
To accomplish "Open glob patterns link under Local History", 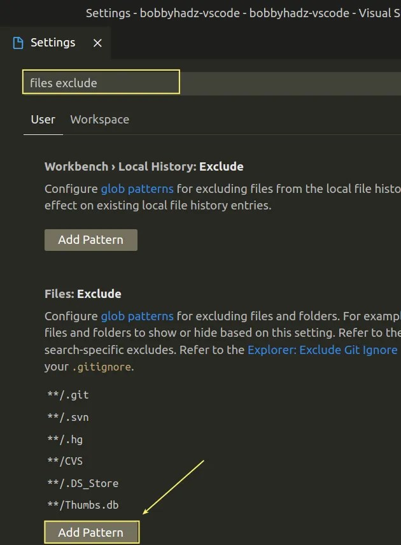I will click(x=137, y=188).
